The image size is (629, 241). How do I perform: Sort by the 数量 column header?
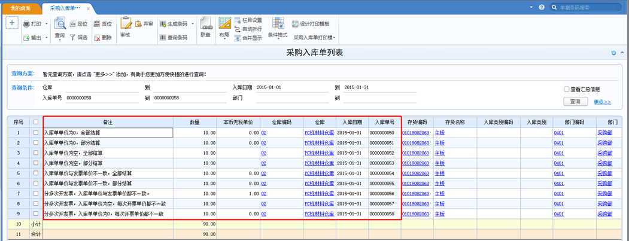pyautogui.click(x=195, y=122)
